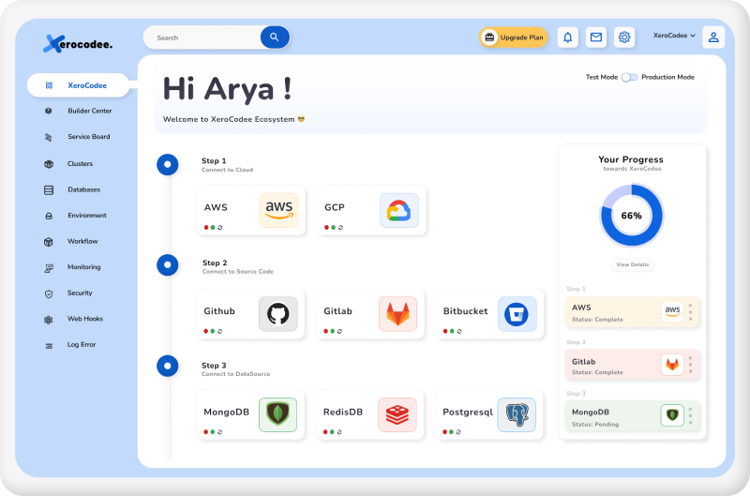750x496 pixels.
Task: Open the settings gear icon
Action: [x=624, y=38]
